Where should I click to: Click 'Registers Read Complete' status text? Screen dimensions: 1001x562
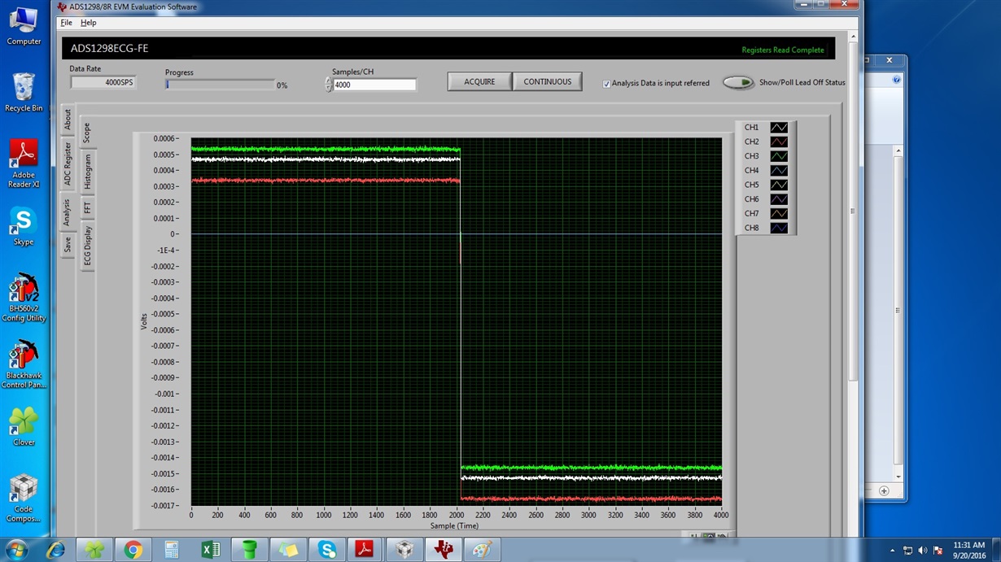coord(783,50)
